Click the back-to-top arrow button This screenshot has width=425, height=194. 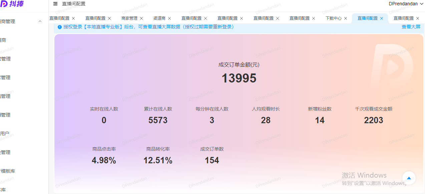pyautogui.click(x=409, y=178)
